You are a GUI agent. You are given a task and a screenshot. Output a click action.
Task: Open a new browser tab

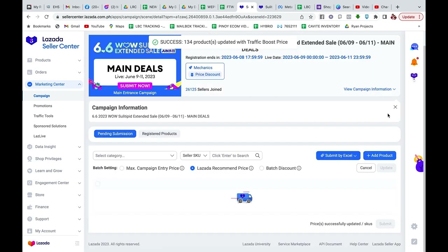397,7
